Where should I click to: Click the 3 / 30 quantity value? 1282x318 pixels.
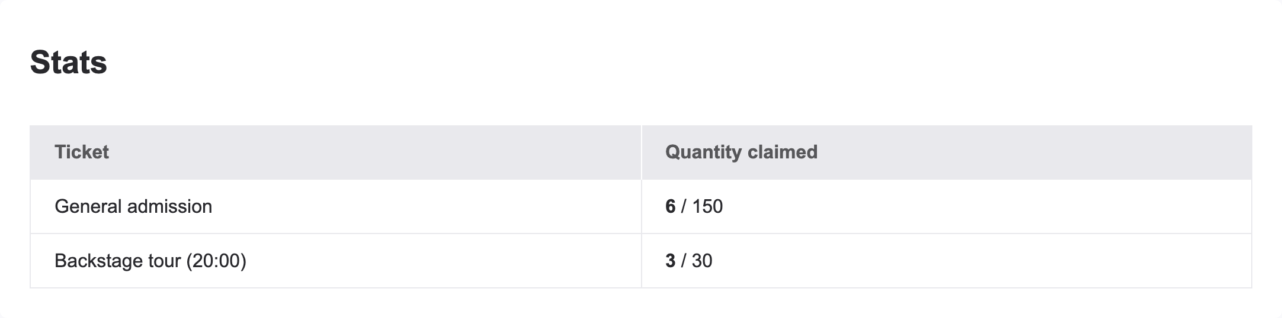[x=688, y=261]
